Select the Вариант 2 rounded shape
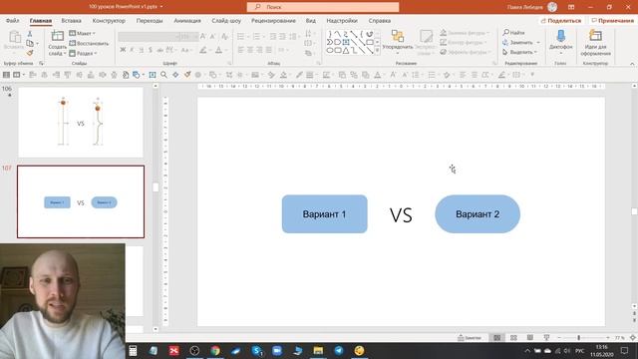638x359 pixels. point(478,214)
